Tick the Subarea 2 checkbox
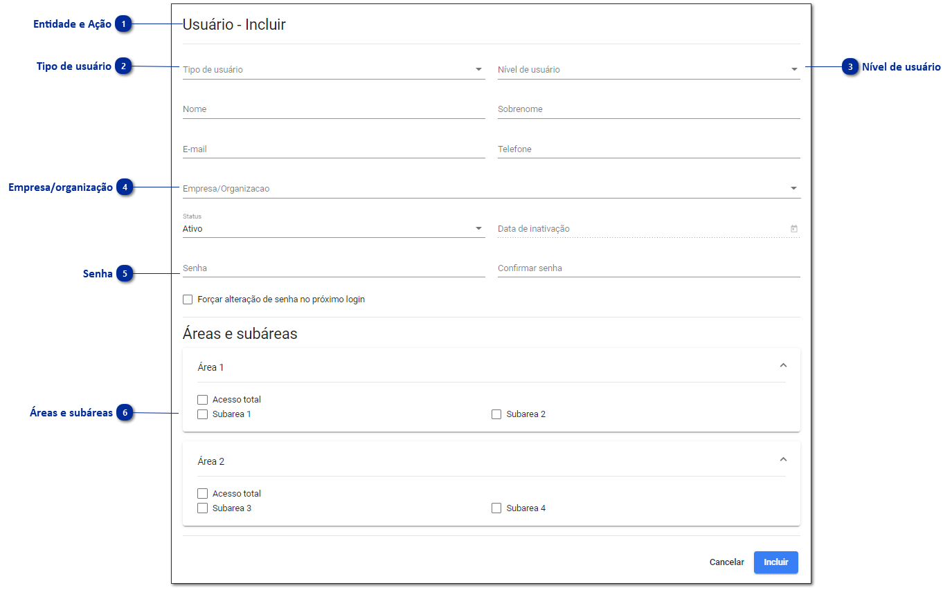 click(496, 414)
